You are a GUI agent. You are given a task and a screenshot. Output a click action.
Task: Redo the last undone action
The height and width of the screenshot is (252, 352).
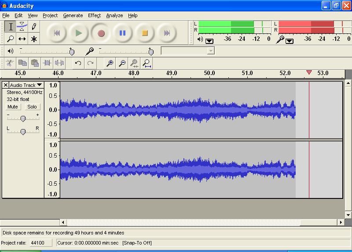(x=90, y=63)
